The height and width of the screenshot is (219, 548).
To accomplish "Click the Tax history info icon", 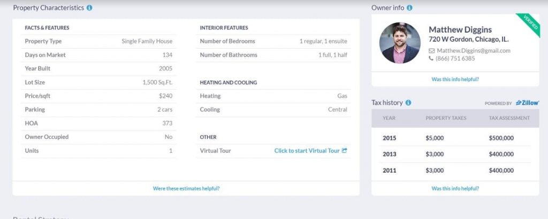I will coord(408,103).
